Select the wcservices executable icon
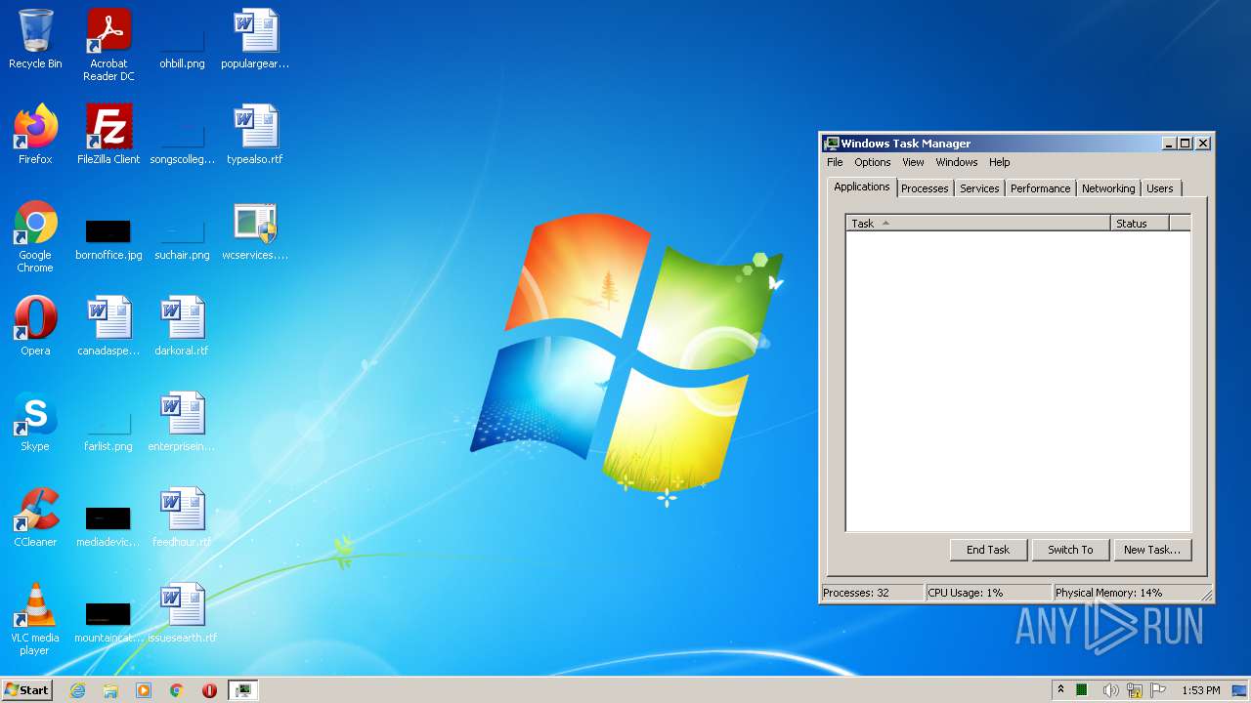Image resolution: width=1251 pixels, height=703 pixels. click(x=255, y=230)
